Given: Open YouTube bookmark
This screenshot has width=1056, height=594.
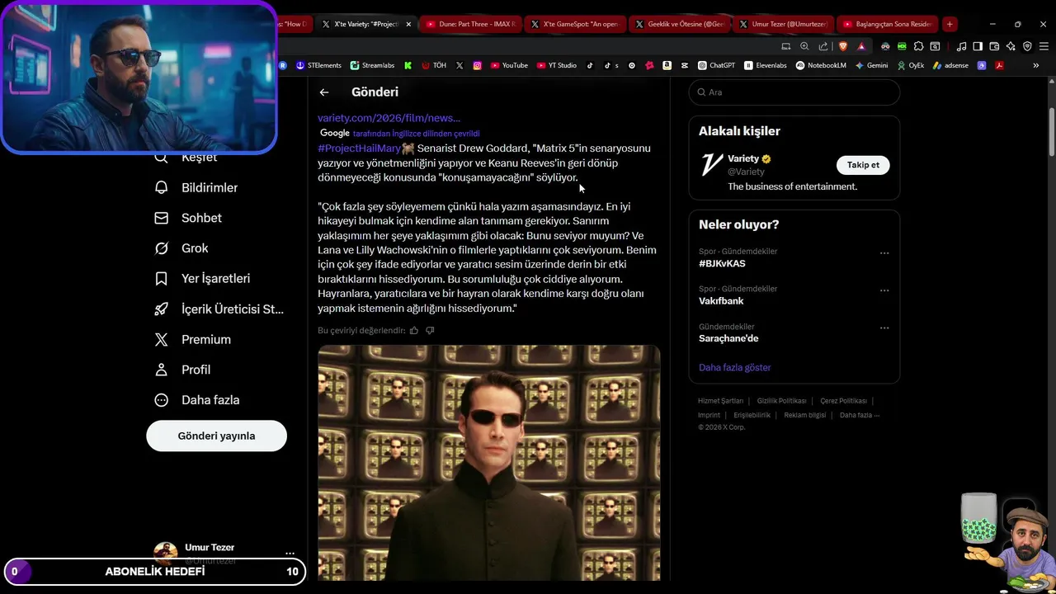Looking at the screenshot, I should (x=509, y=65).
